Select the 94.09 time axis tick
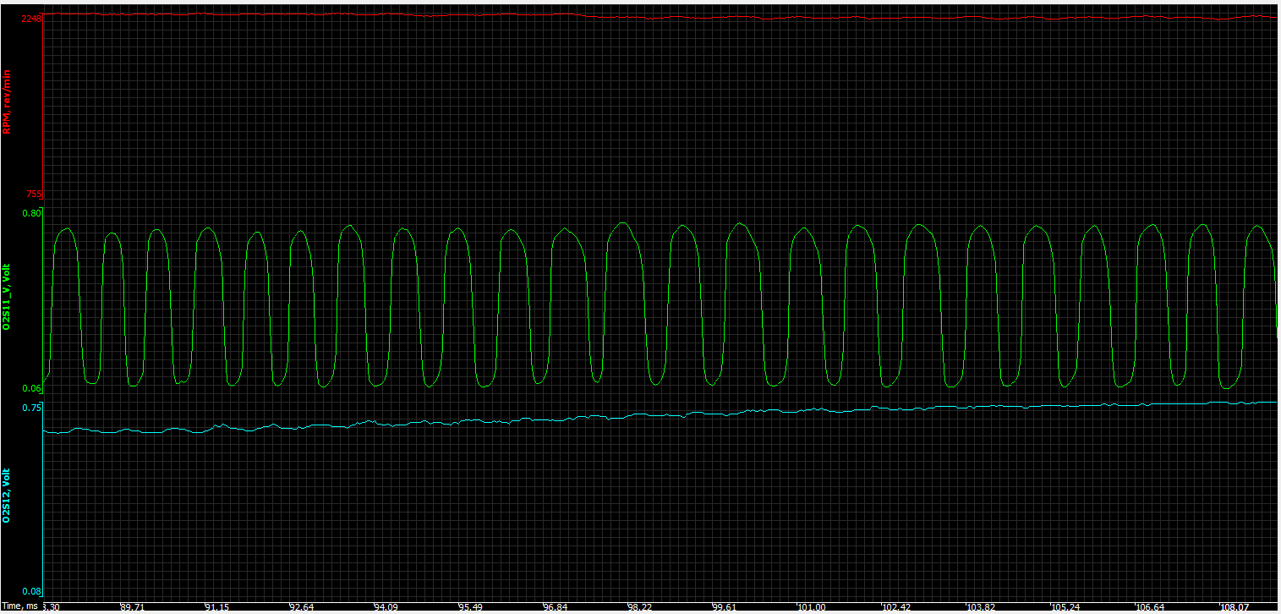Image resolution: width=1281 pixels, height=614 pixels. [386, 606]
